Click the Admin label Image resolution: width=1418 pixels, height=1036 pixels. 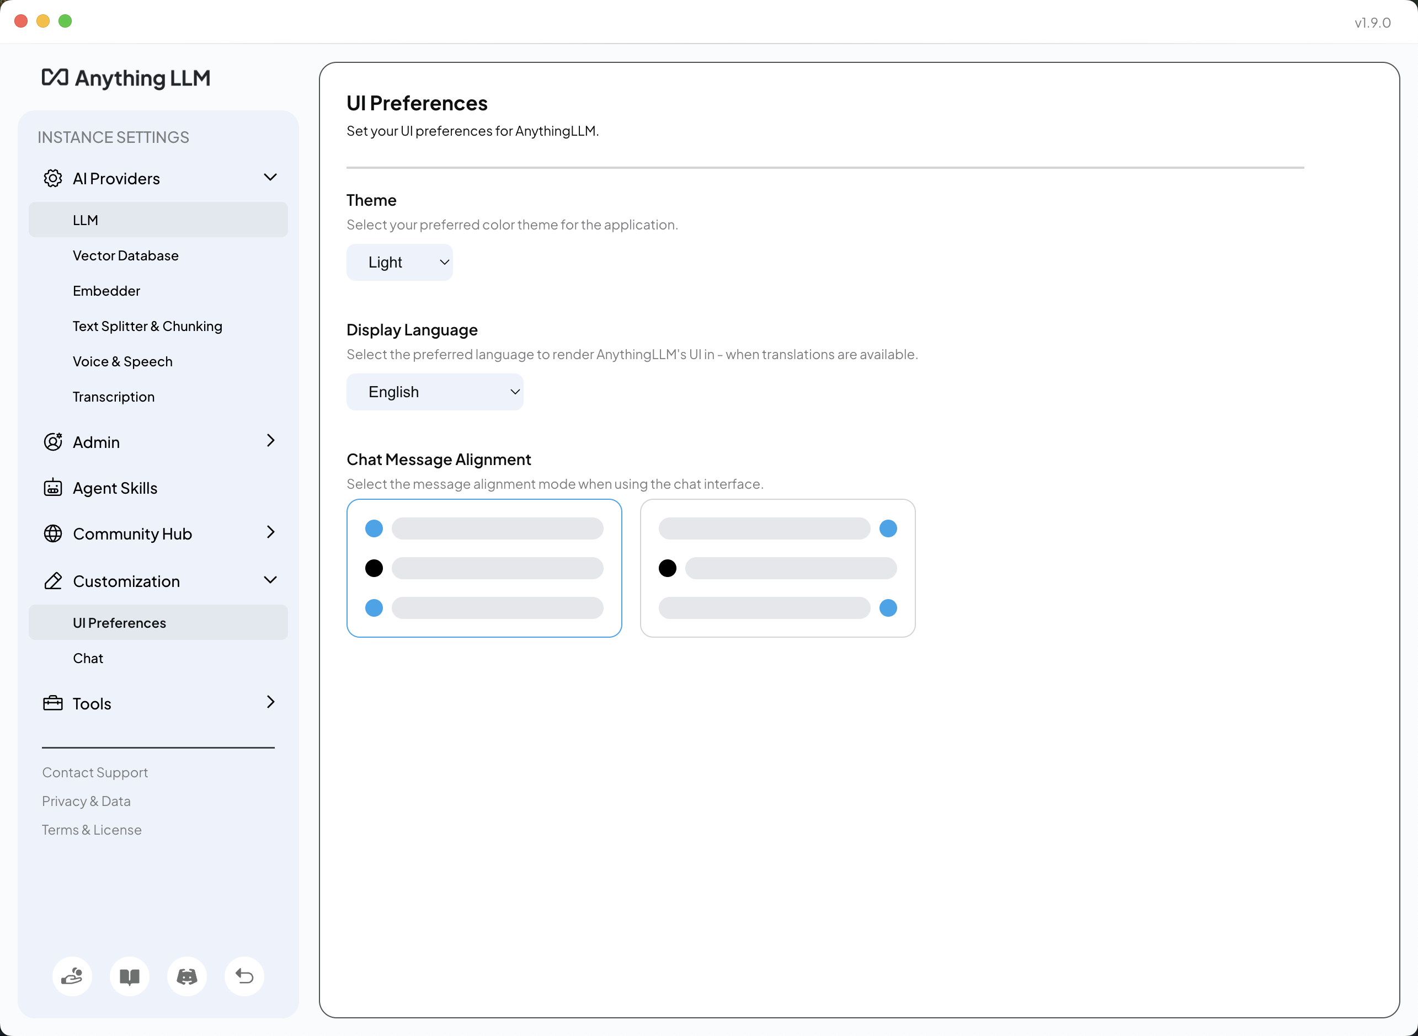(97, 442)
